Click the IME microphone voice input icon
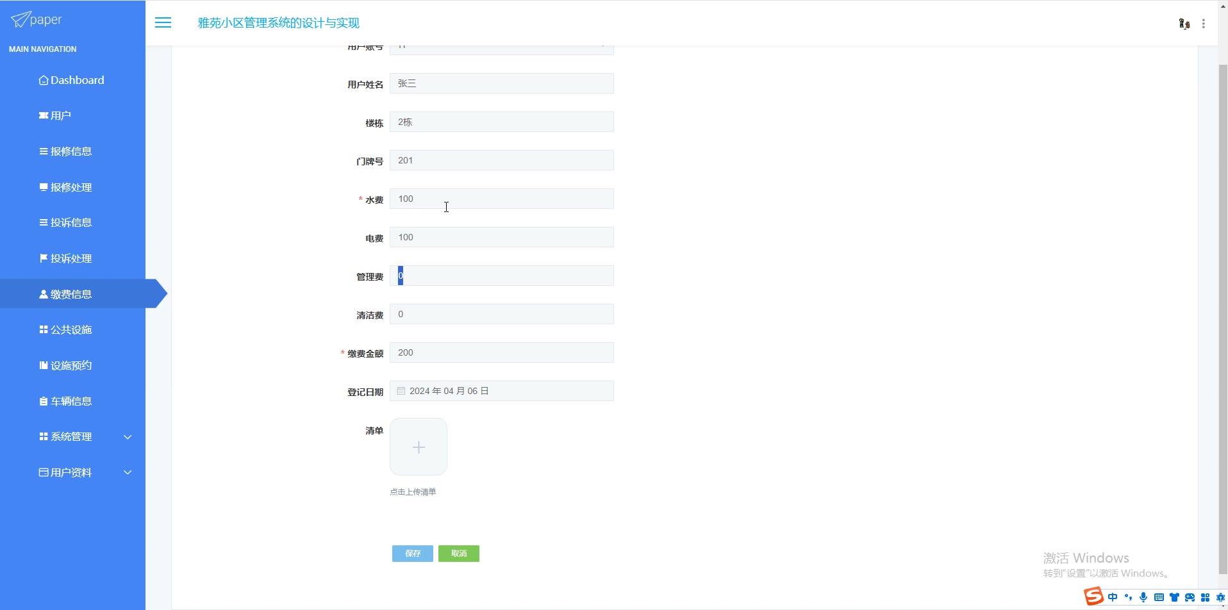Viewport: 1228px width, 610px height. tap(1143, 597)
